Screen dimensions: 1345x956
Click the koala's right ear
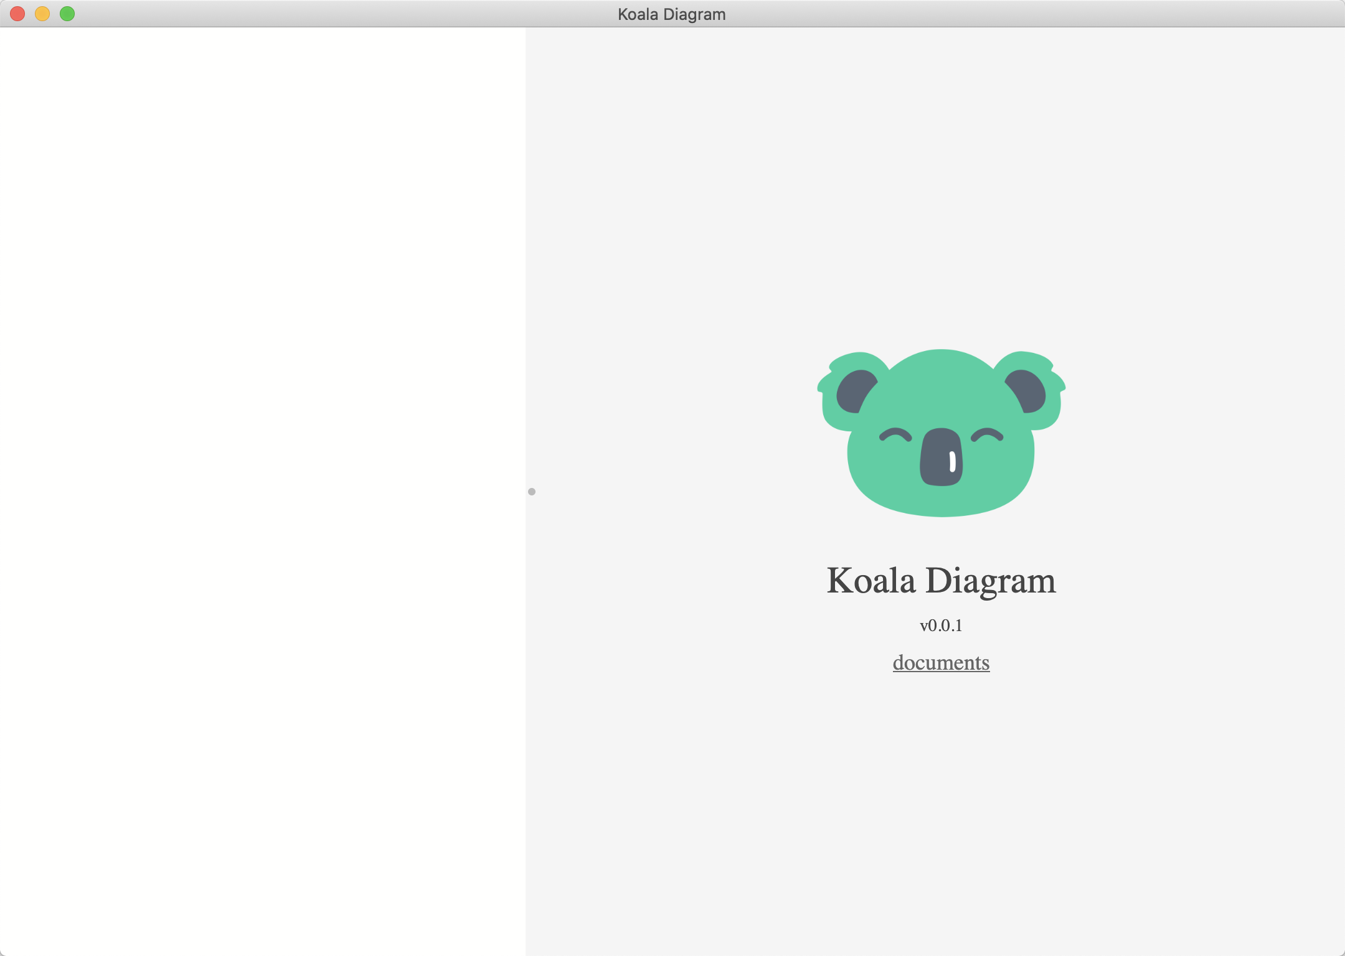click(x=1029, y=391)
